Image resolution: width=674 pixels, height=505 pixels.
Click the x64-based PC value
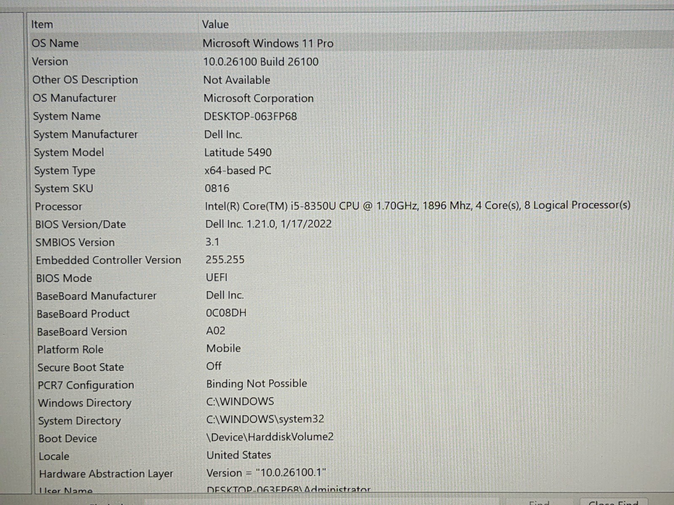[x=238, y=170]
